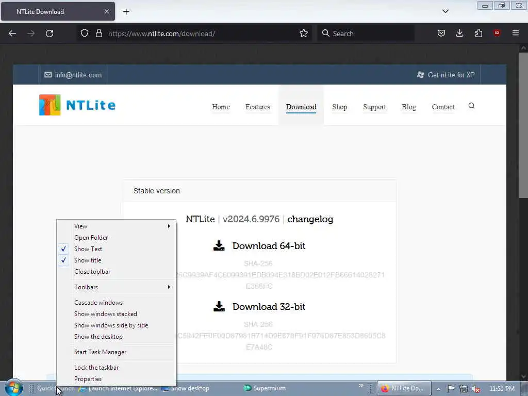This screenshot has width=528, height=396.
Task: Click Download 64-bit link
Action: [x=269, y=246]
